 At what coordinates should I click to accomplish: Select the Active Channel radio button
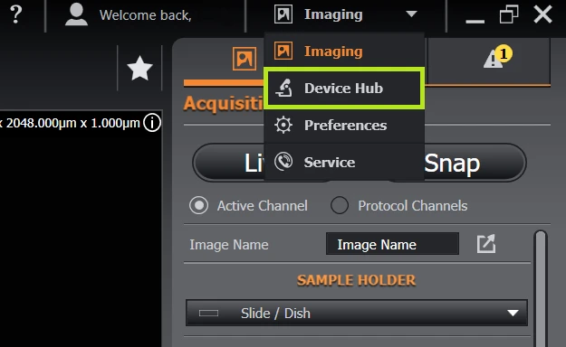(x=198, y=205)
